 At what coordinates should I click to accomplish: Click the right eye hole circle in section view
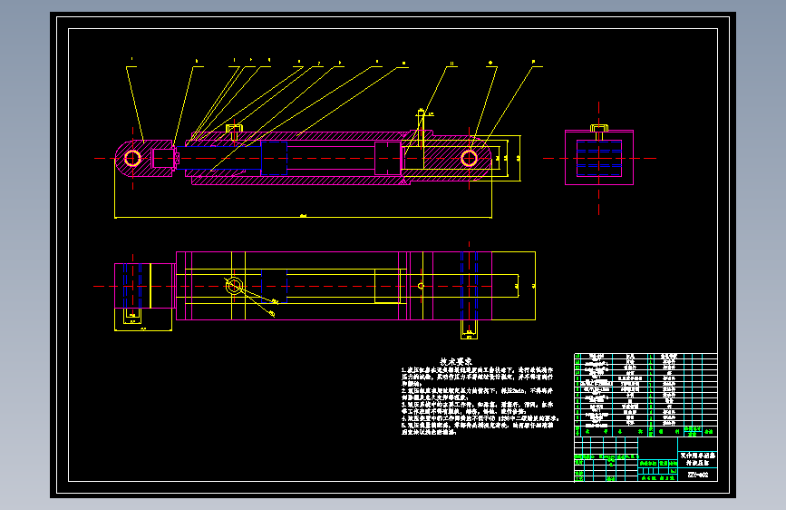470,159
